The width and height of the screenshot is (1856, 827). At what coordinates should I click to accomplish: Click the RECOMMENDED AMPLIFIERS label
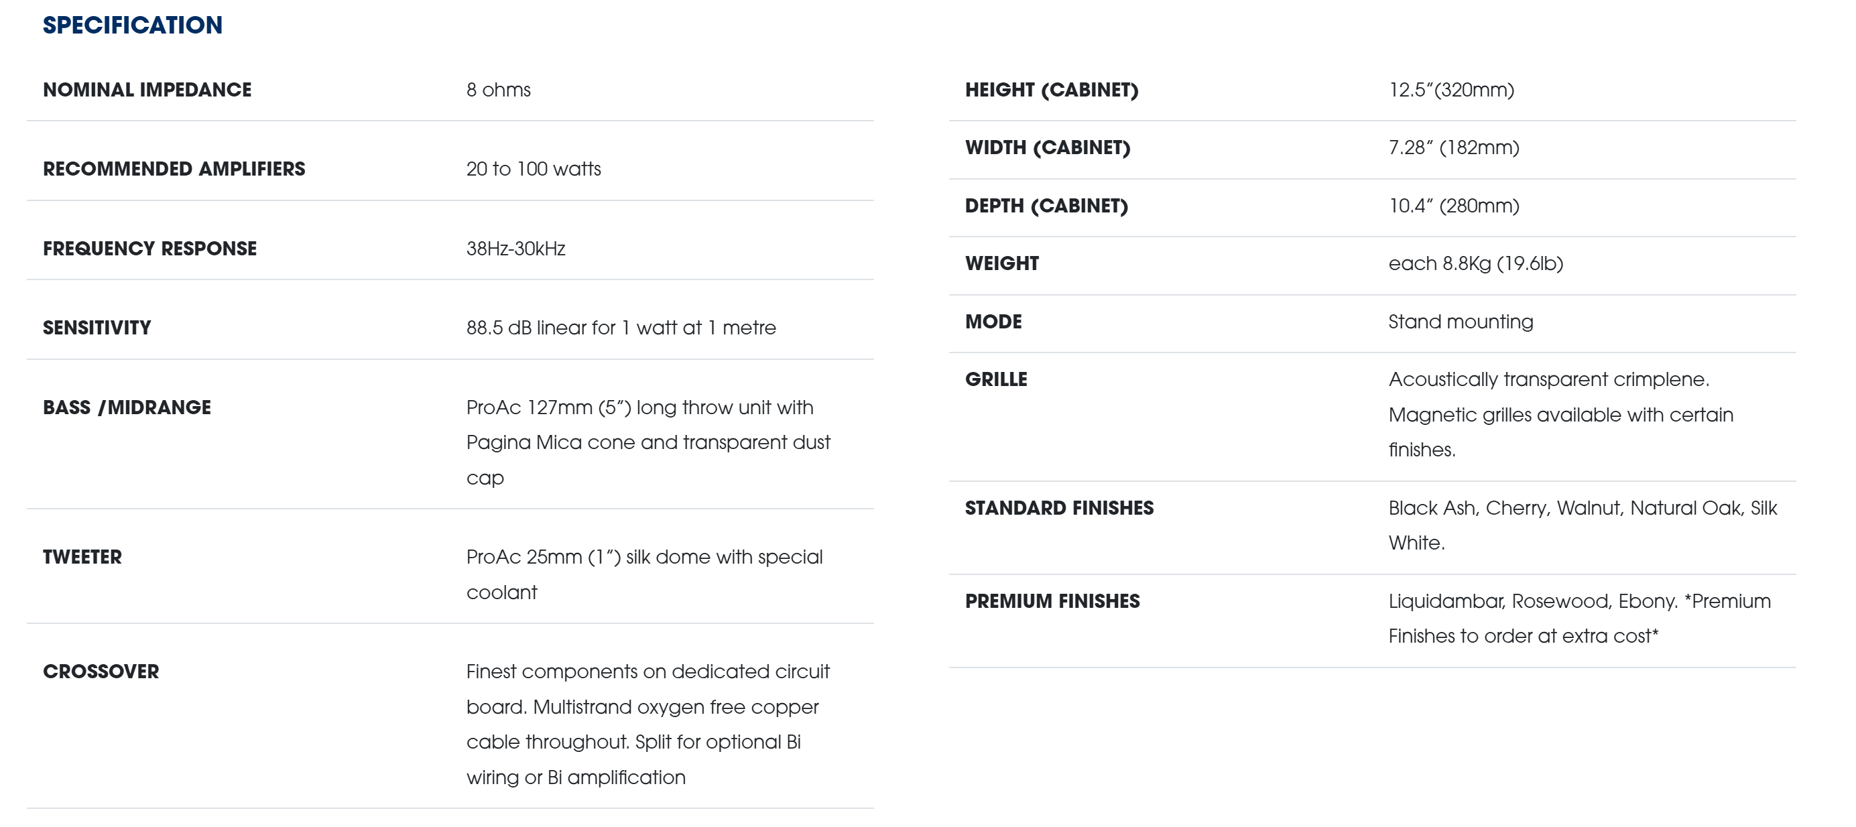pyautogui.click(x=174, y=170)
